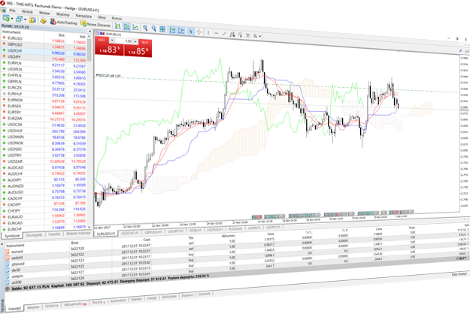Expand the Profiles dropdown arrow
Screen dimensions: 470x314
pyautogui.click(x=25, y=20)
